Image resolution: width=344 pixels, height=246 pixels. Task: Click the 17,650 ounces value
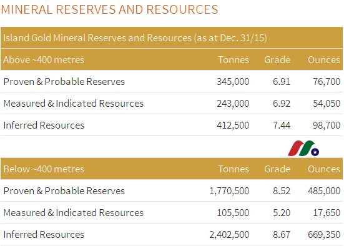tap(327, 213)
